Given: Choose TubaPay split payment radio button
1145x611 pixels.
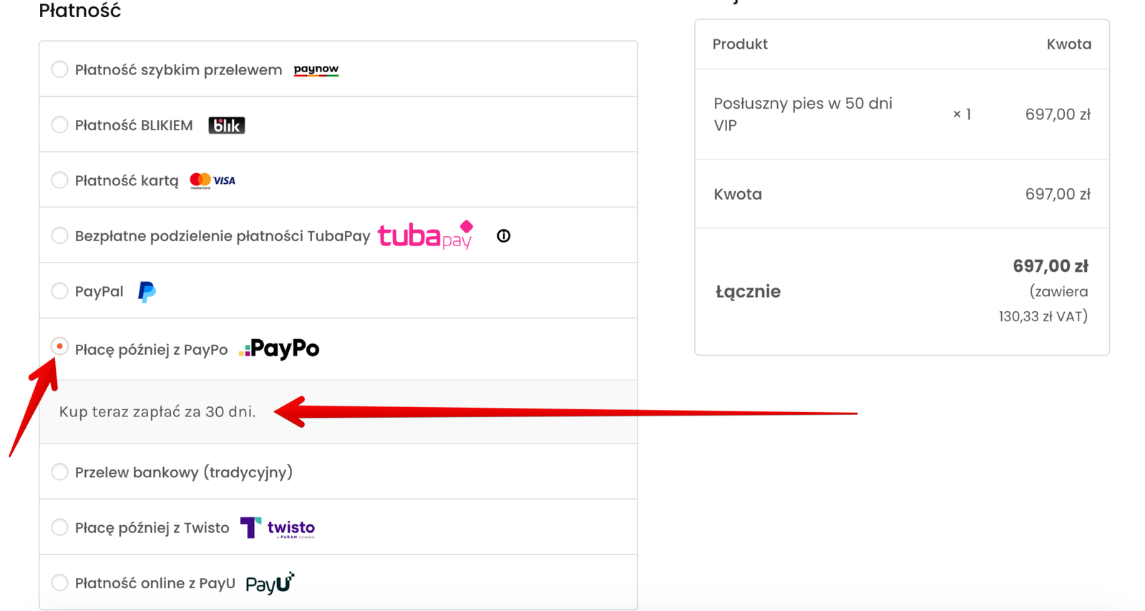Looking at the screenshot, I should tap(59, 235).
